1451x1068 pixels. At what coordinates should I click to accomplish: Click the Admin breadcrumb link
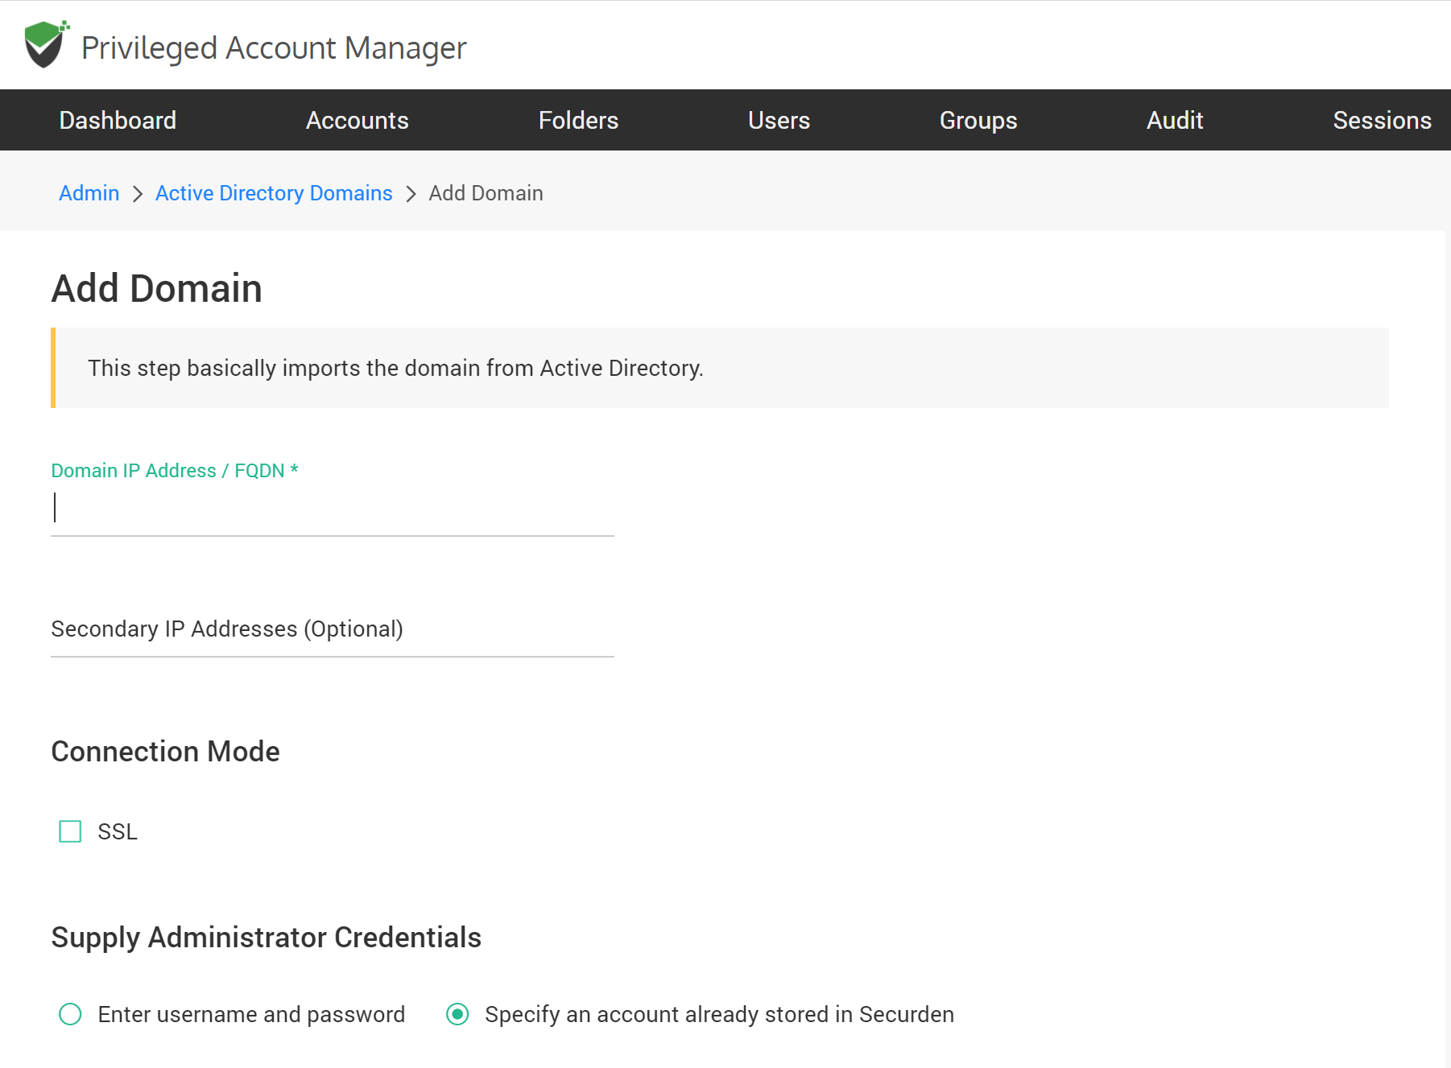tap(89, 194)
